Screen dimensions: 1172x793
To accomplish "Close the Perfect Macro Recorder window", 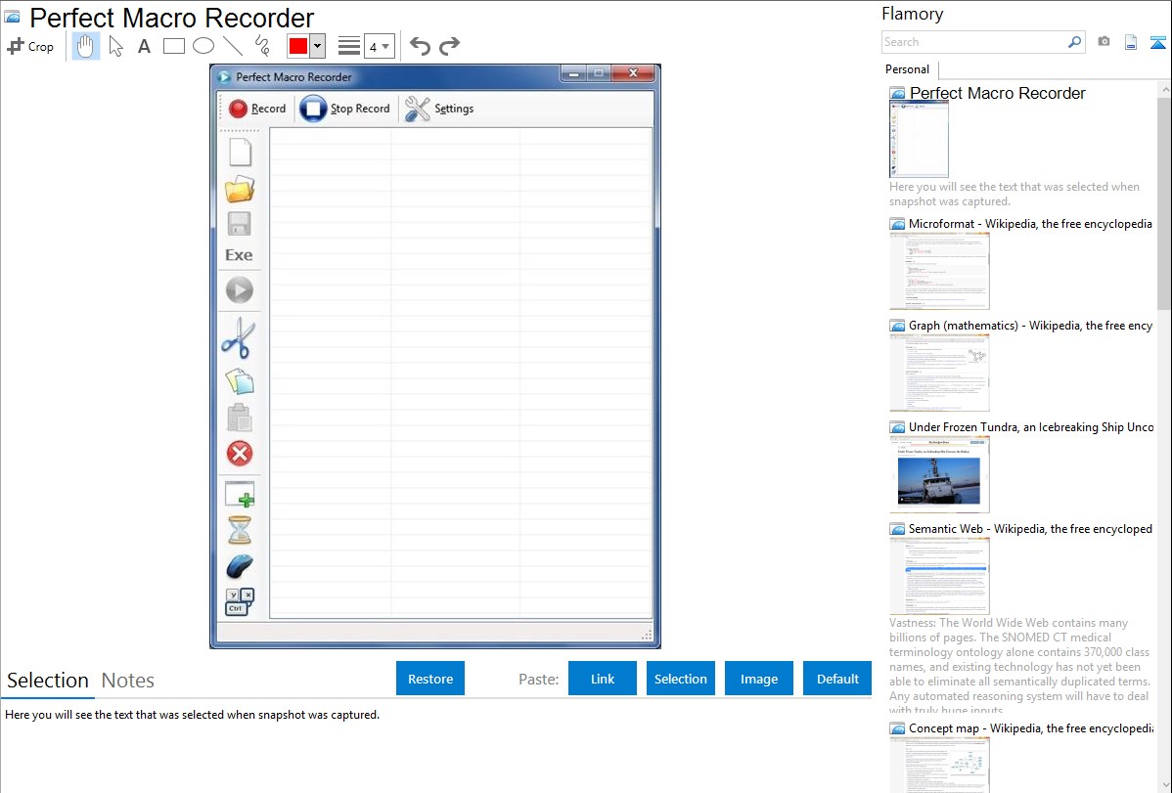I will click(634, 73).
